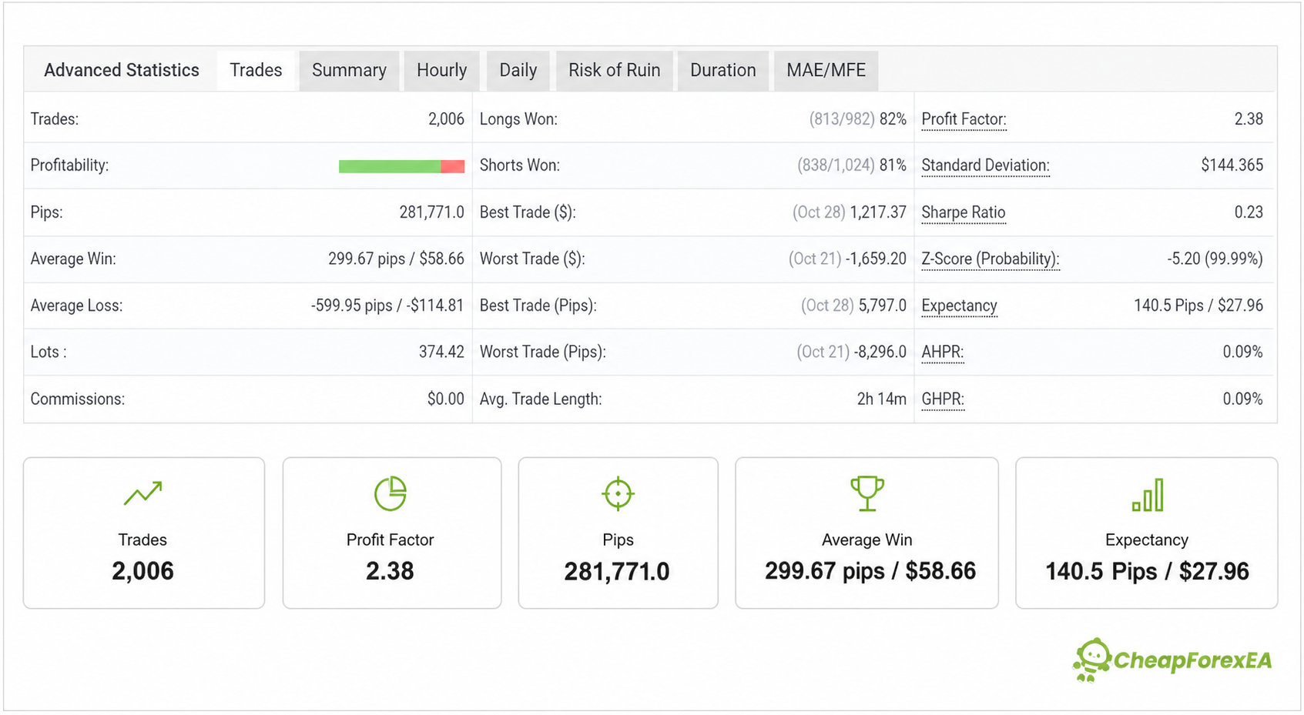Click the Standard Deviation underlined label
1304x715 pixels.
point(985,165)
